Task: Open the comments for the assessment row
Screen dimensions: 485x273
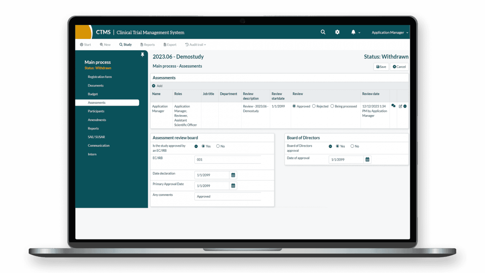Action: (393, 106)
